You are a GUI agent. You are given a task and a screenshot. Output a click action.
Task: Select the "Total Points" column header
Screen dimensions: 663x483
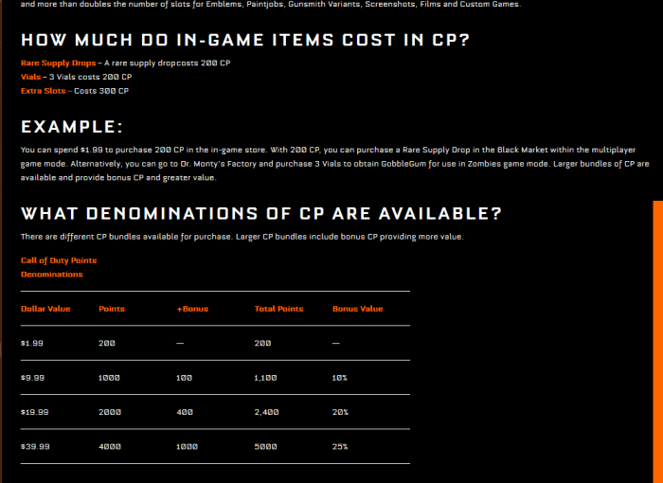(x=278, y=309)
